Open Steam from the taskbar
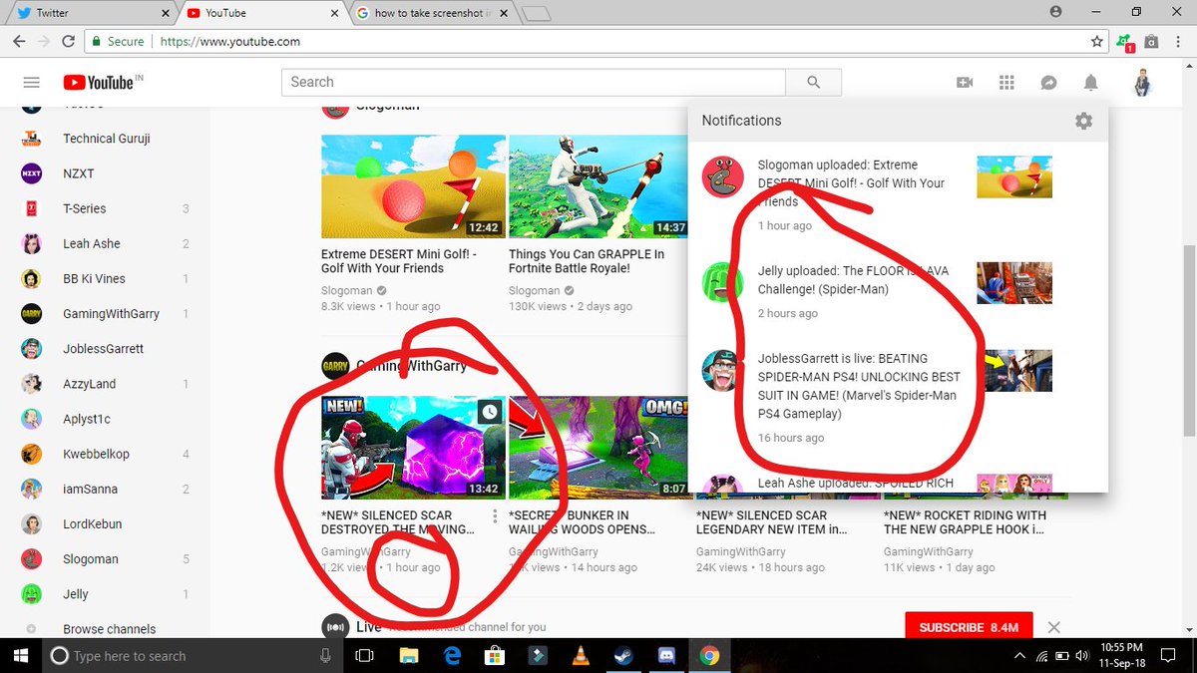1197x673 pixels. point(623,655)
